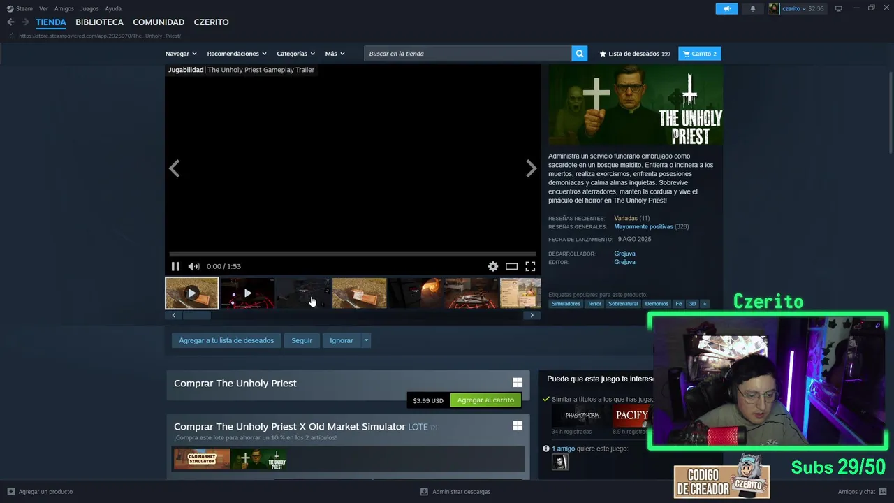
Task: Click the store search input field
Action: pos(467,54)
